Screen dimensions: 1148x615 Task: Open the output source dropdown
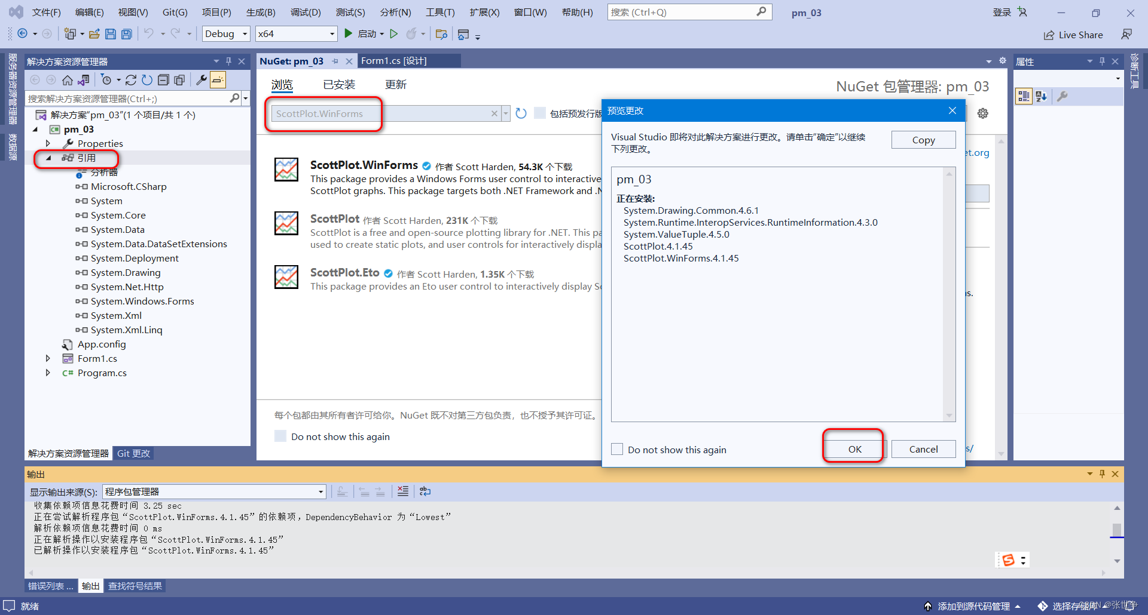tap(214, 491)
